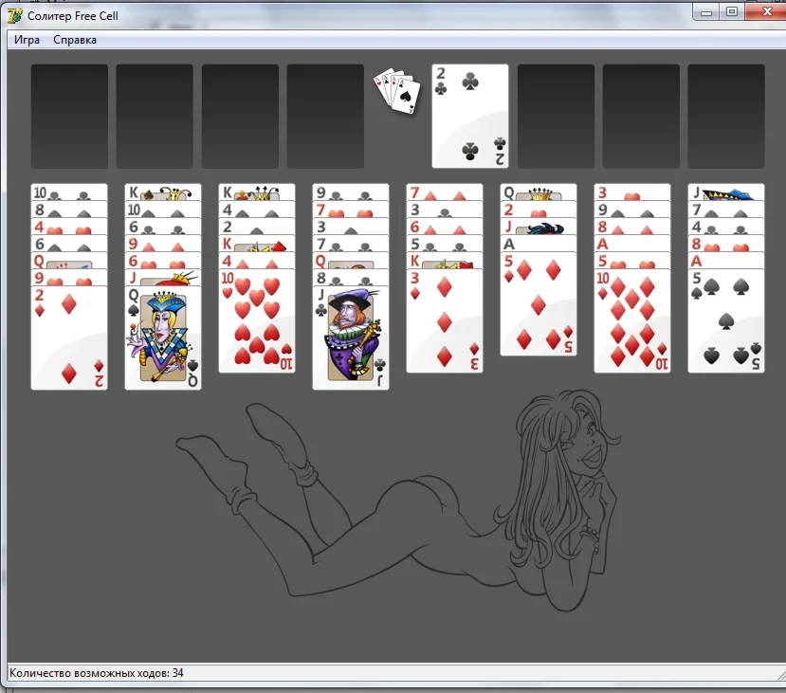The height and width of the screenshot is (693, 786).
Task: Click the 6 of spades in the first column
Action: pos(69,244)
